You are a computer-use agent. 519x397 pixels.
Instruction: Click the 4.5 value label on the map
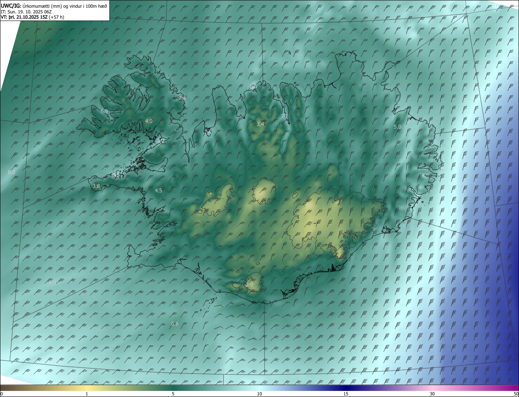click(159, 190)
